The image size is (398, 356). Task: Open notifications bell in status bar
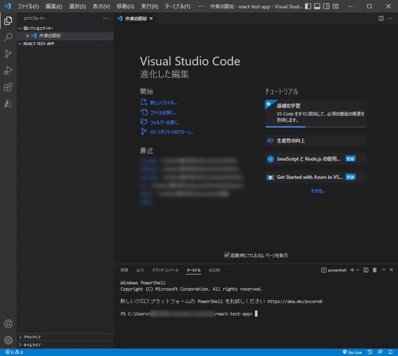(x=390, y=352)
